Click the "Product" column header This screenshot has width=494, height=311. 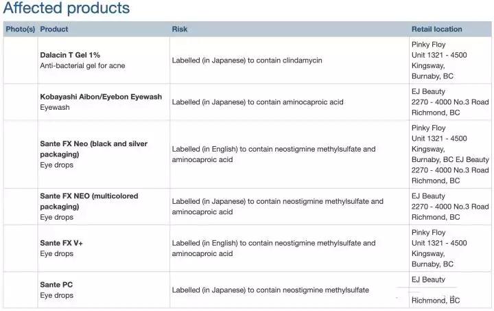point(54,30)
